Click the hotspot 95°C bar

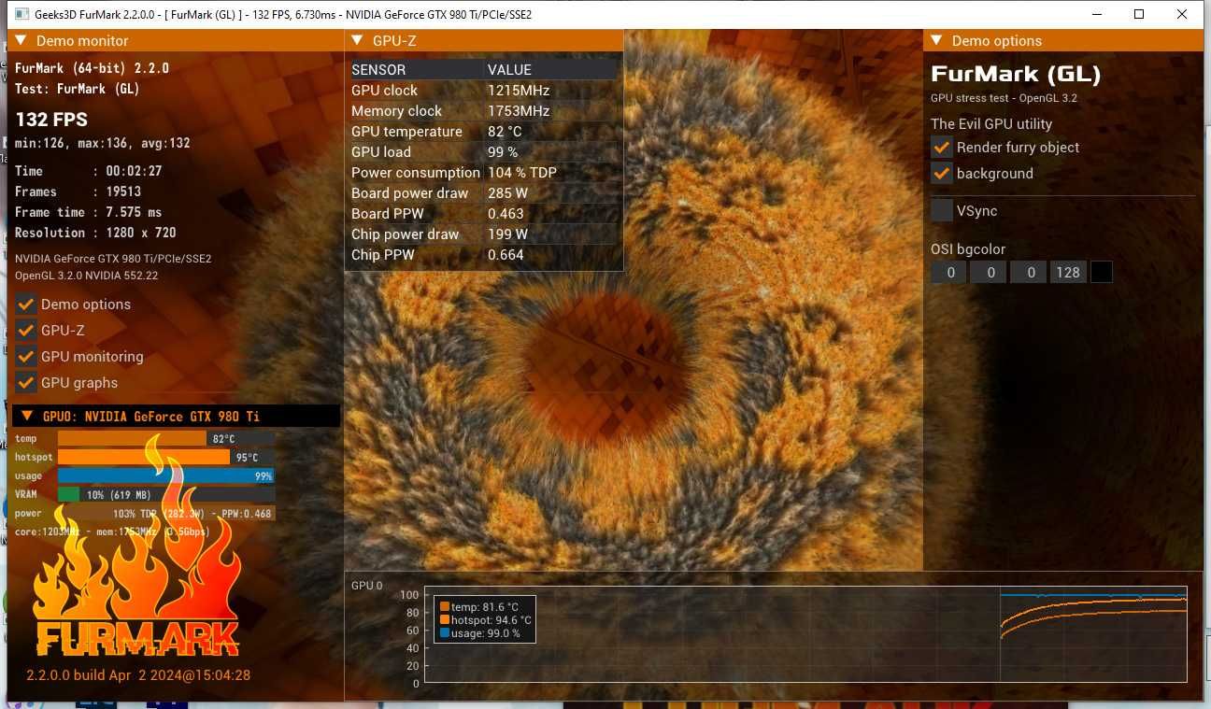point(144,458)
